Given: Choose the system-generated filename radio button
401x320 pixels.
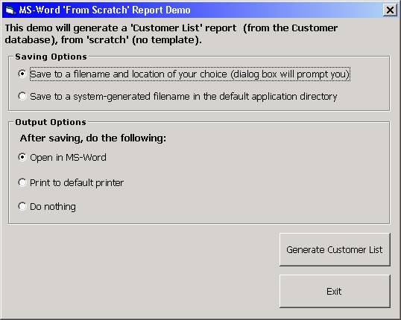Looking at the screenshot, I should [x=22, y=96].
